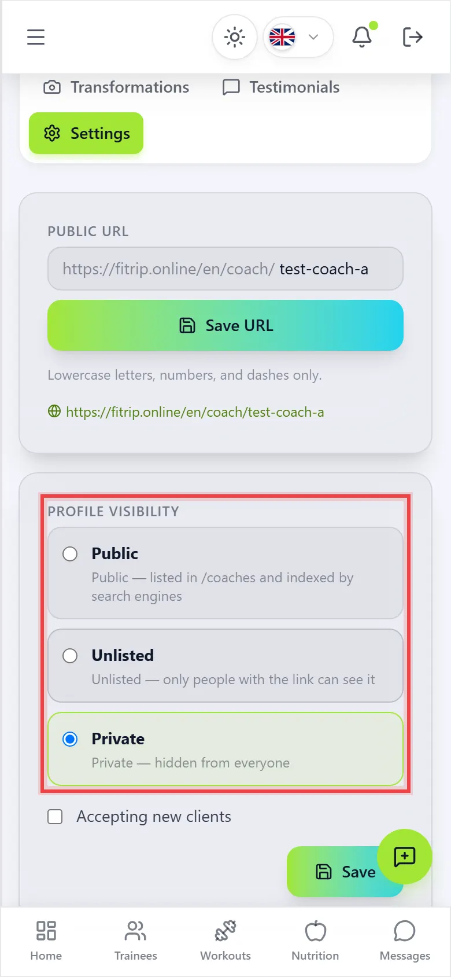The width and height of the screenshot is (451, 977).
Task: Open Trainees from bottom navigation
Action: pos(136,941)
